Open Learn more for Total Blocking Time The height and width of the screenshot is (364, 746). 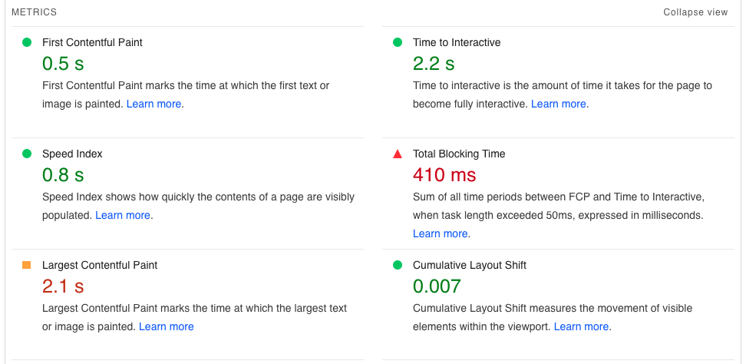click(441, 233)
